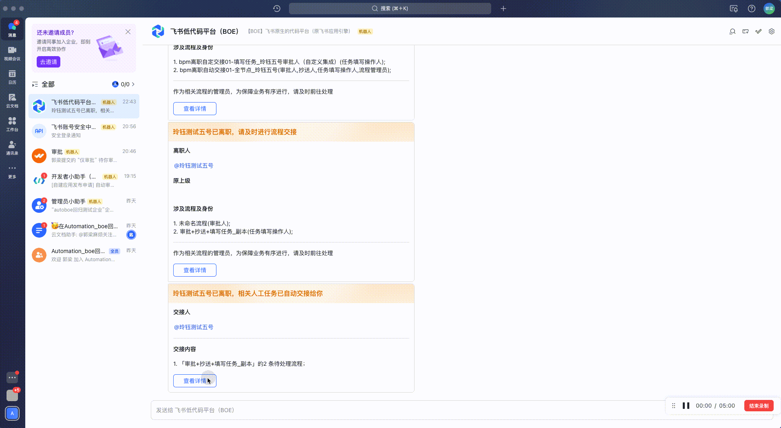Screen dimensions: 781x428
Task: Open the 审批 approval bot chat
Action: click(x=84, y=156)
